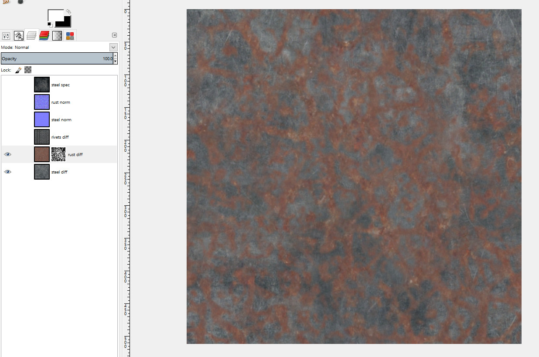Image resolution: width=539 pixels, height=357 pixels.
Task: Reset colors to default black and white
Action: pos(50,24)
